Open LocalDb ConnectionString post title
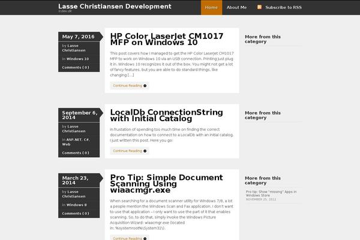The height and width of the screenshot is (240, 360). pos(166,115)
